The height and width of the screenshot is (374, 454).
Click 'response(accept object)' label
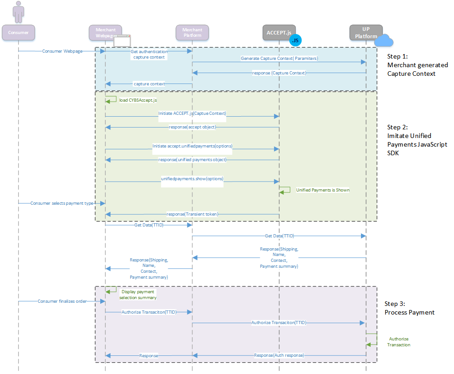click(x=192, y=127)
